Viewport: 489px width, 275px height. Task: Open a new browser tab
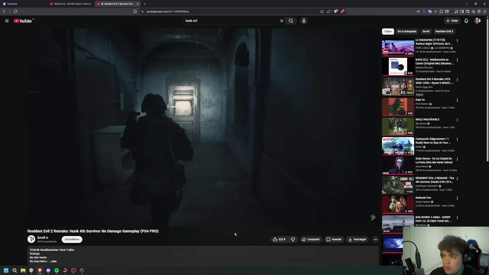145,4
